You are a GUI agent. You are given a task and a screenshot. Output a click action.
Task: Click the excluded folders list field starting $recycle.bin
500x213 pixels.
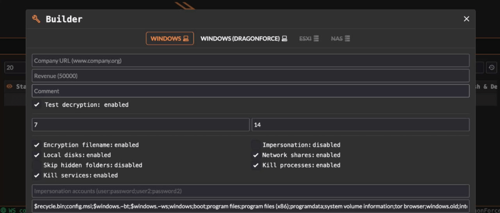click(250, 206)
